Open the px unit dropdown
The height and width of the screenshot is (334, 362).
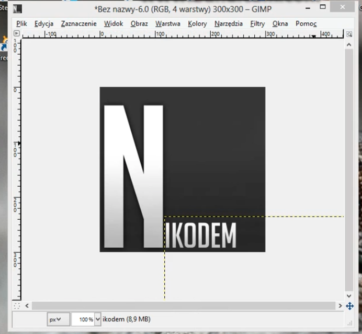point(55,319)
